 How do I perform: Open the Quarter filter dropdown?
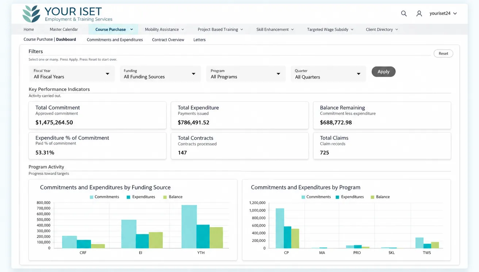(328, 74)
